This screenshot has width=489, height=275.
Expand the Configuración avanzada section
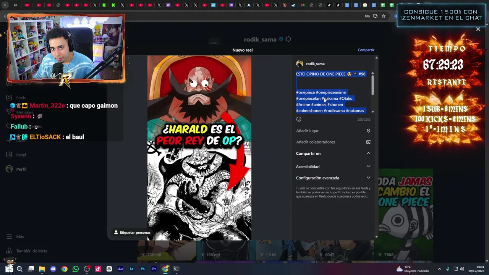tap(368, 178)
